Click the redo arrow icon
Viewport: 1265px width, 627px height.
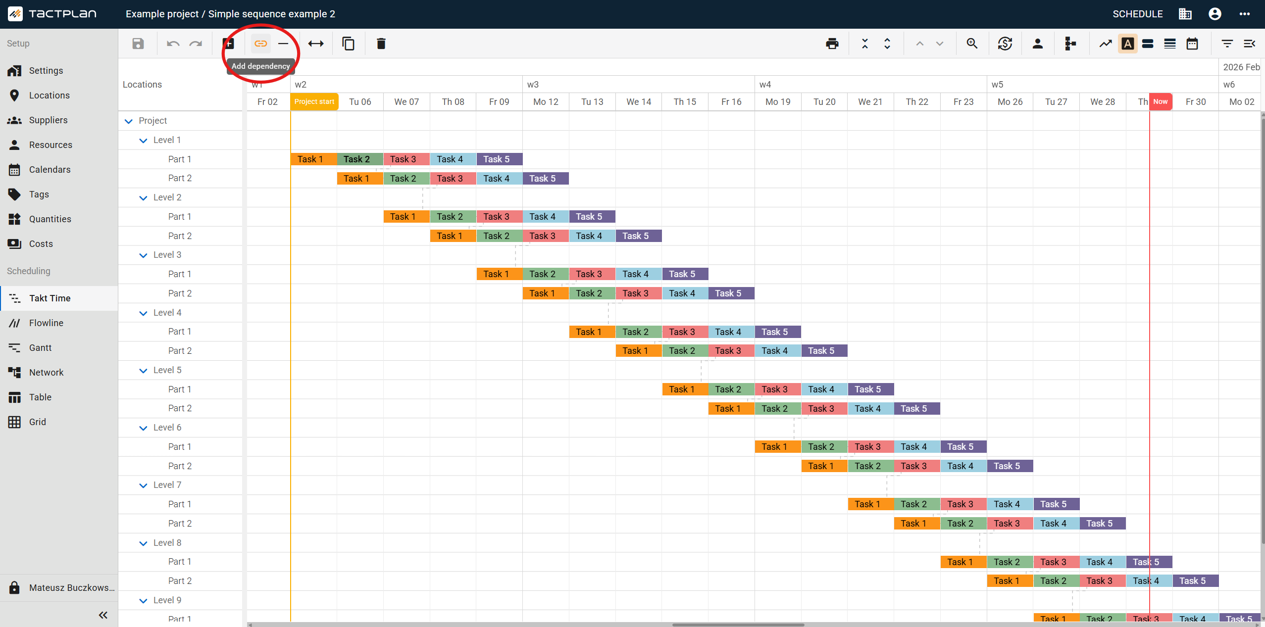[196, 44]
